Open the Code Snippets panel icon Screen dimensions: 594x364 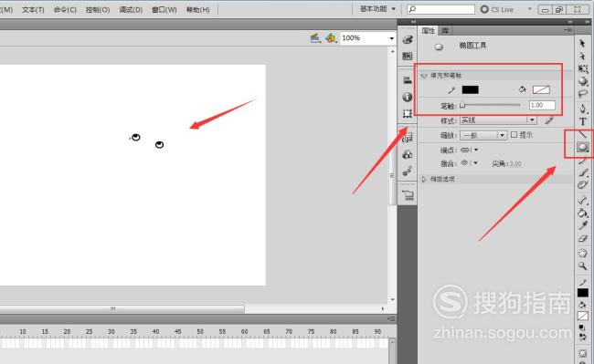[408, 138]
